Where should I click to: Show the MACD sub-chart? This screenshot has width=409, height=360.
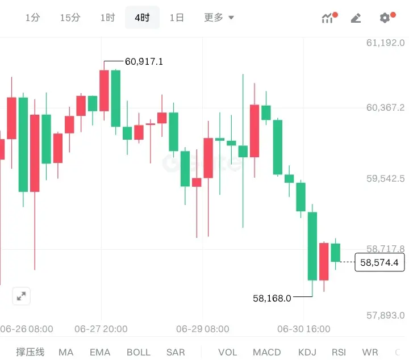tap(267, 352)
